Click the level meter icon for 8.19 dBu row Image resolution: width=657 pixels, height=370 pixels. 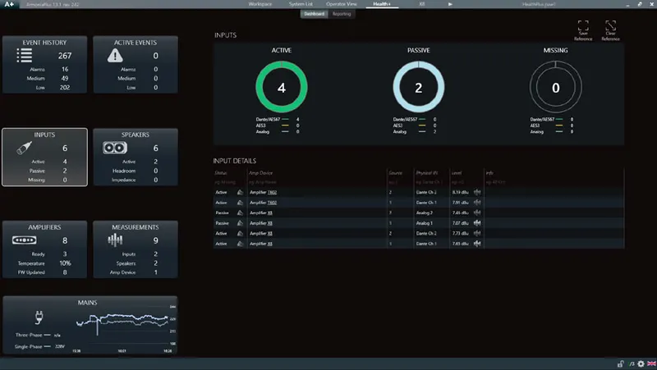[477, 192]
